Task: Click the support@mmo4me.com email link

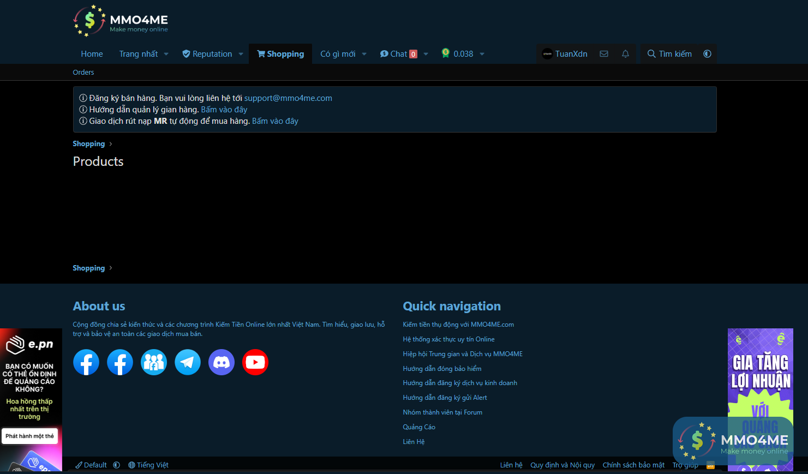Action: tap(288, 98)
